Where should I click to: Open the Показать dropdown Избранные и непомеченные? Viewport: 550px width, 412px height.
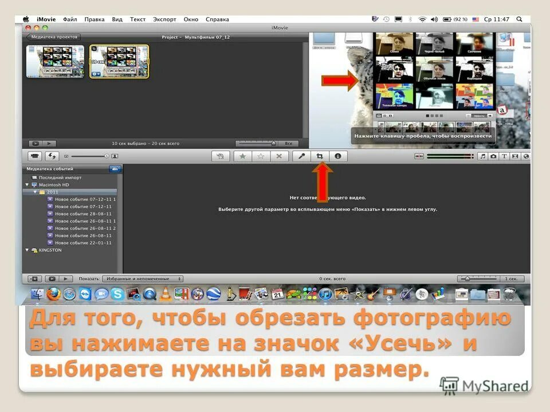[143, 279]
